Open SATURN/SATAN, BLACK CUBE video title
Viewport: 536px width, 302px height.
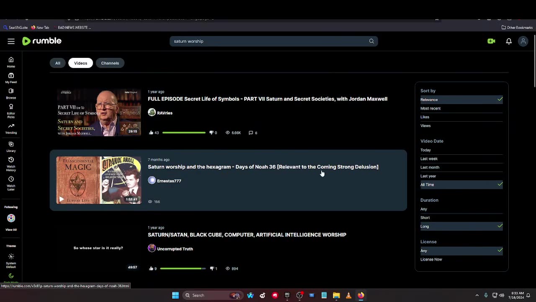(247, 235)
